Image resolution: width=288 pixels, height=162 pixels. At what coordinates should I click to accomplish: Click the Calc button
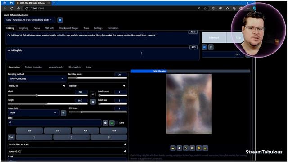pos(11,137)
